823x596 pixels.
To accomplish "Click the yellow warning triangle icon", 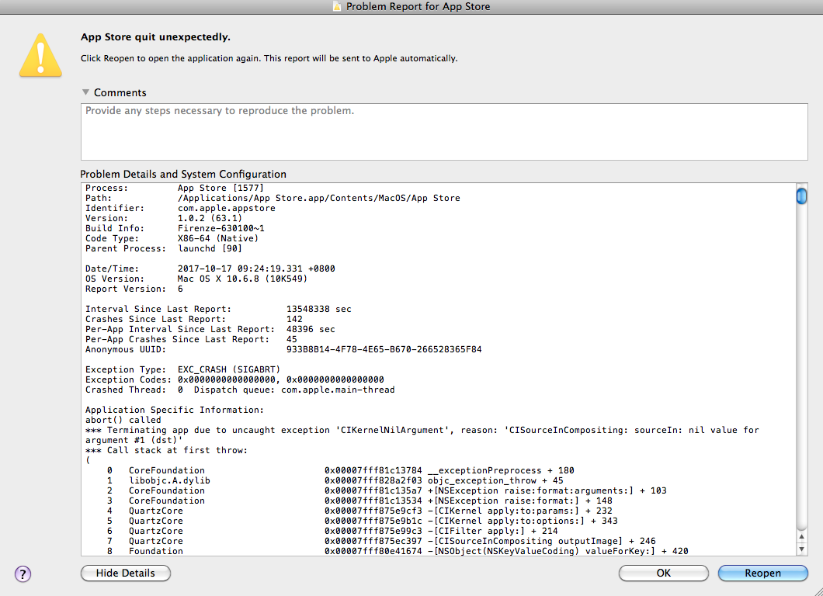I will click(x=41, y=56).
